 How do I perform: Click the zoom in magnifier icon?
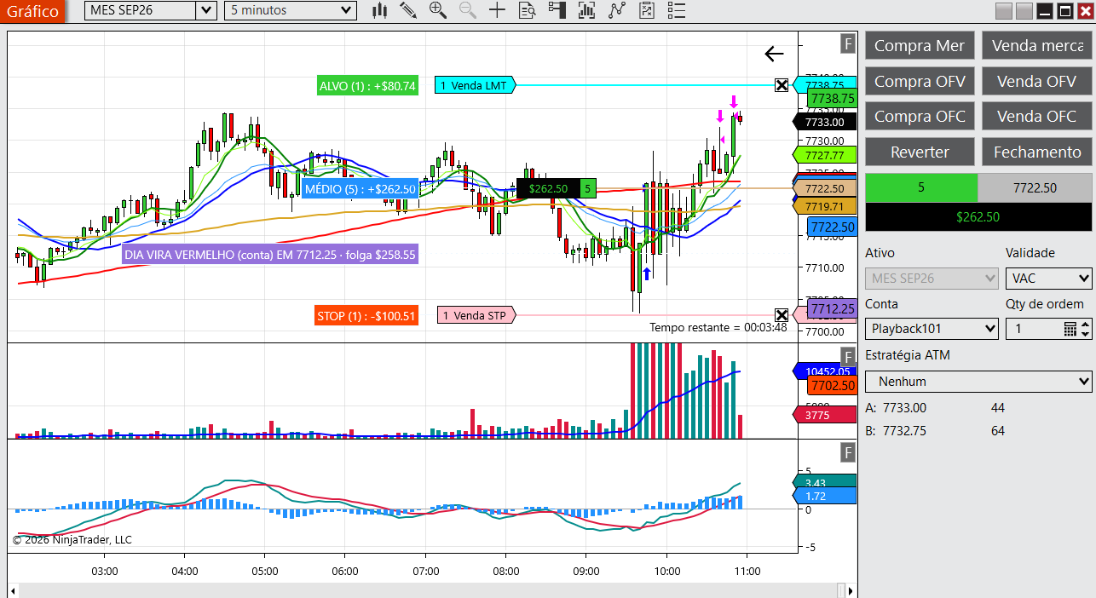[438, 10]
